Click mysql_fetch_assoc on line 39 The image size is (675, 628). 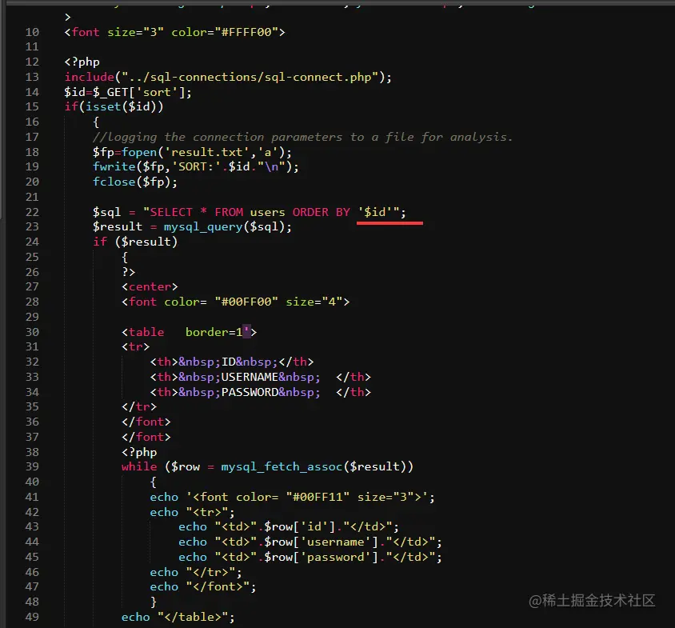[282, 467]
